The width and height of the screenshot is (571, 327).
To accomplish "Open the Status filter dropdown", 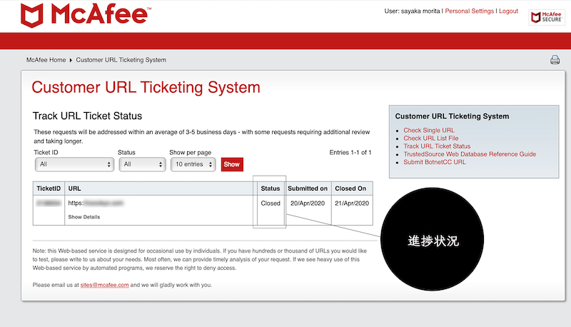I will click(x=142, y=164).
